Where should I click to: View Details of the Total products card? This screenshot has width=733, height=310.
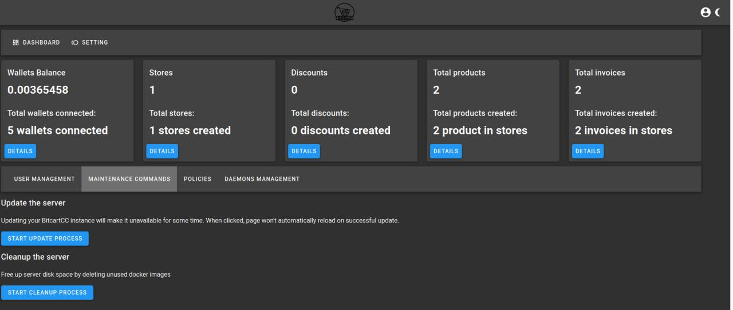(446, 151)
